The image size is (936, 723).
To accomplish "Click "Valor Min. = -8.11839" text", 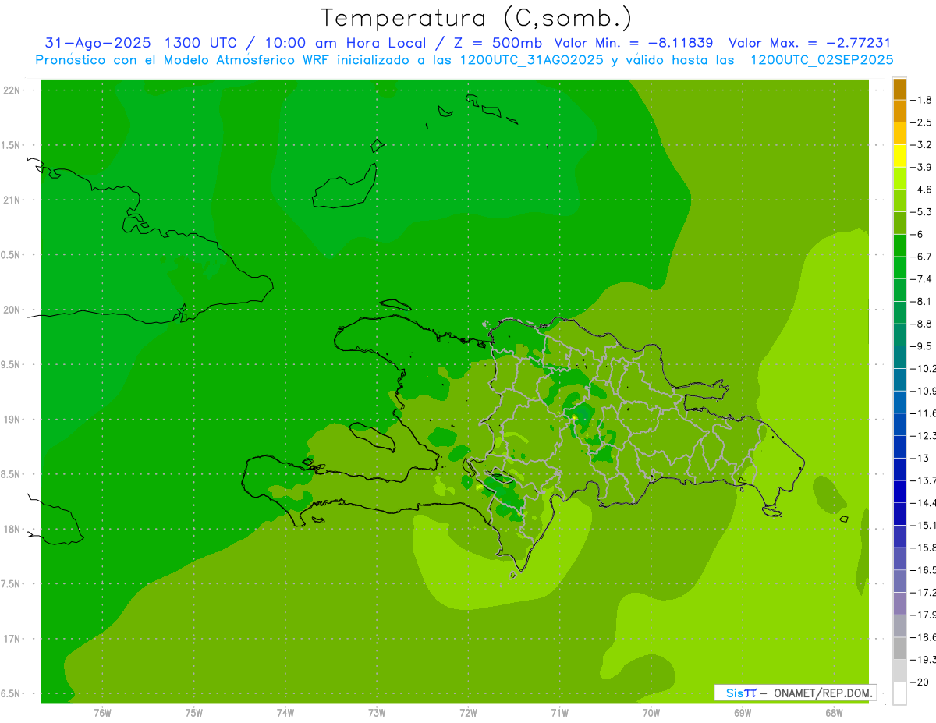I will [x=633, y=43].
